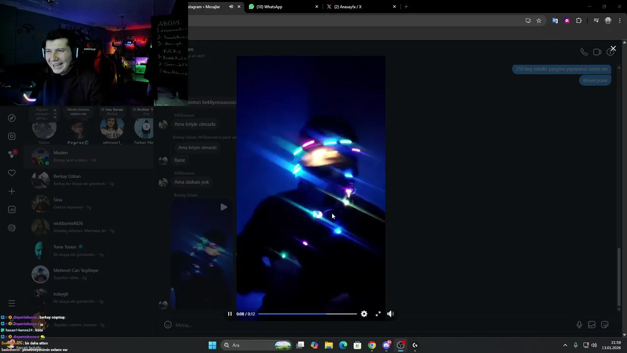Click the message bubble Bane
This screenshot has width=627, height=353.
(x=180, y=160)
